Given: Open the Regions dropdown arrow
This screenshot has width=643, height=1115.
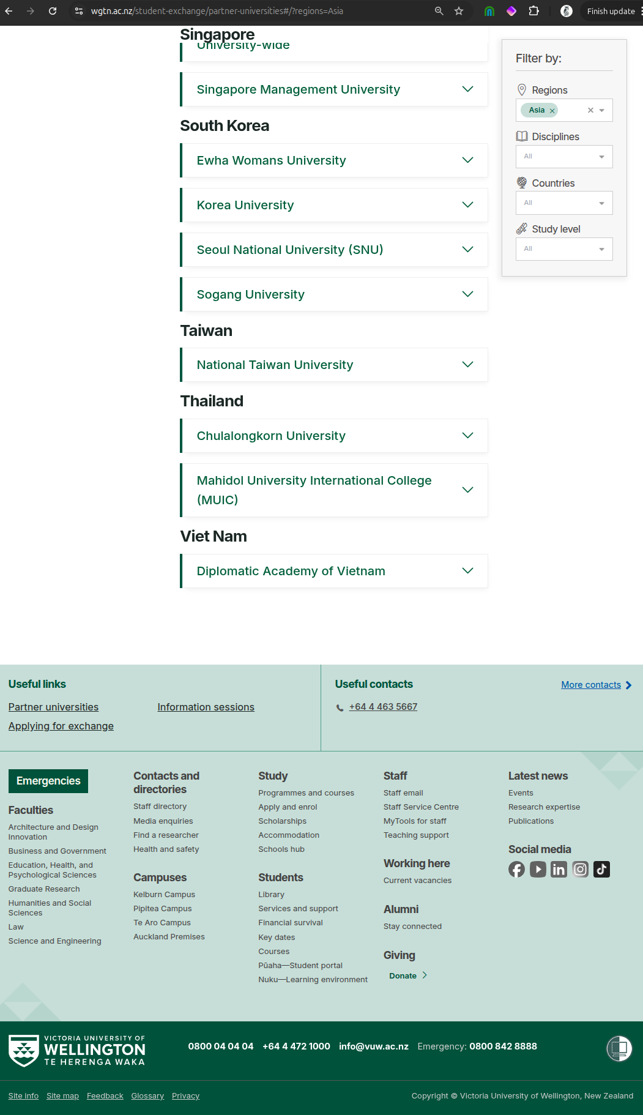Looking at the screenshot, I should click(602, 110).
